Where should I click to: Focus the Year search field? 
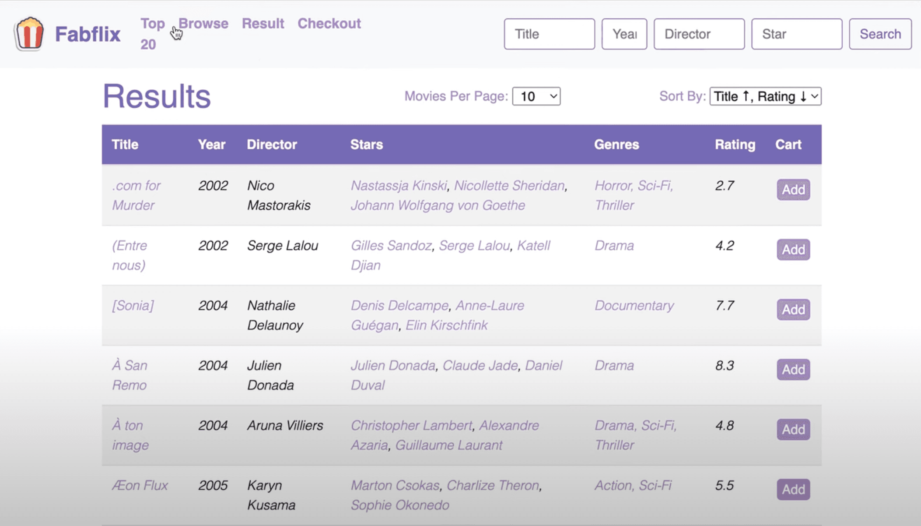624,34
